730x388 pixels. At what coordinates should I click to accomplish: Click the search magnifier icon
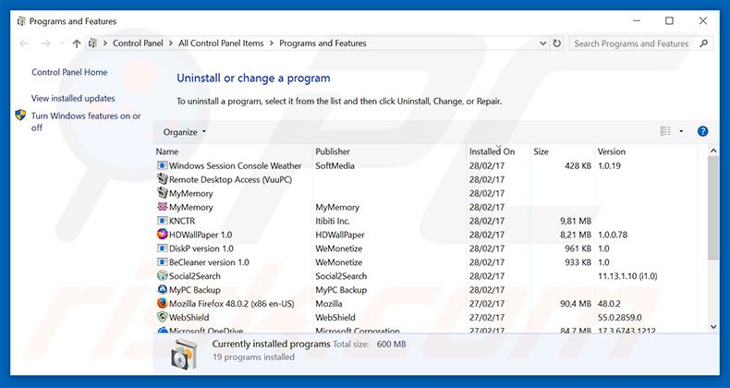(x=703, y=43)
